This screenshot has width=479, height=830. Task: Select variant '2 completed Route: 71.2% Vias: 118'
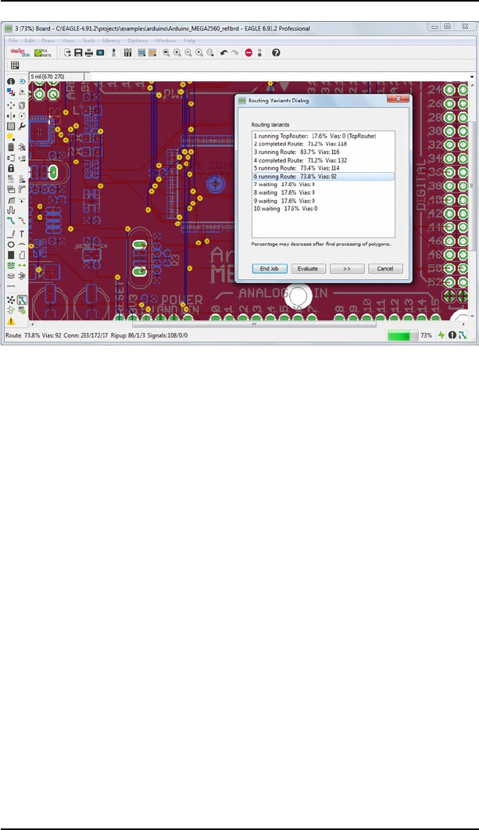pyautogui.click(x=323, y=144)
